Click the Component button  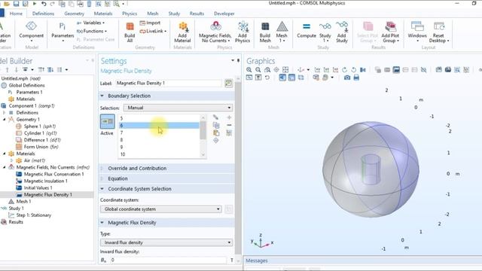[x=32, y=32]
